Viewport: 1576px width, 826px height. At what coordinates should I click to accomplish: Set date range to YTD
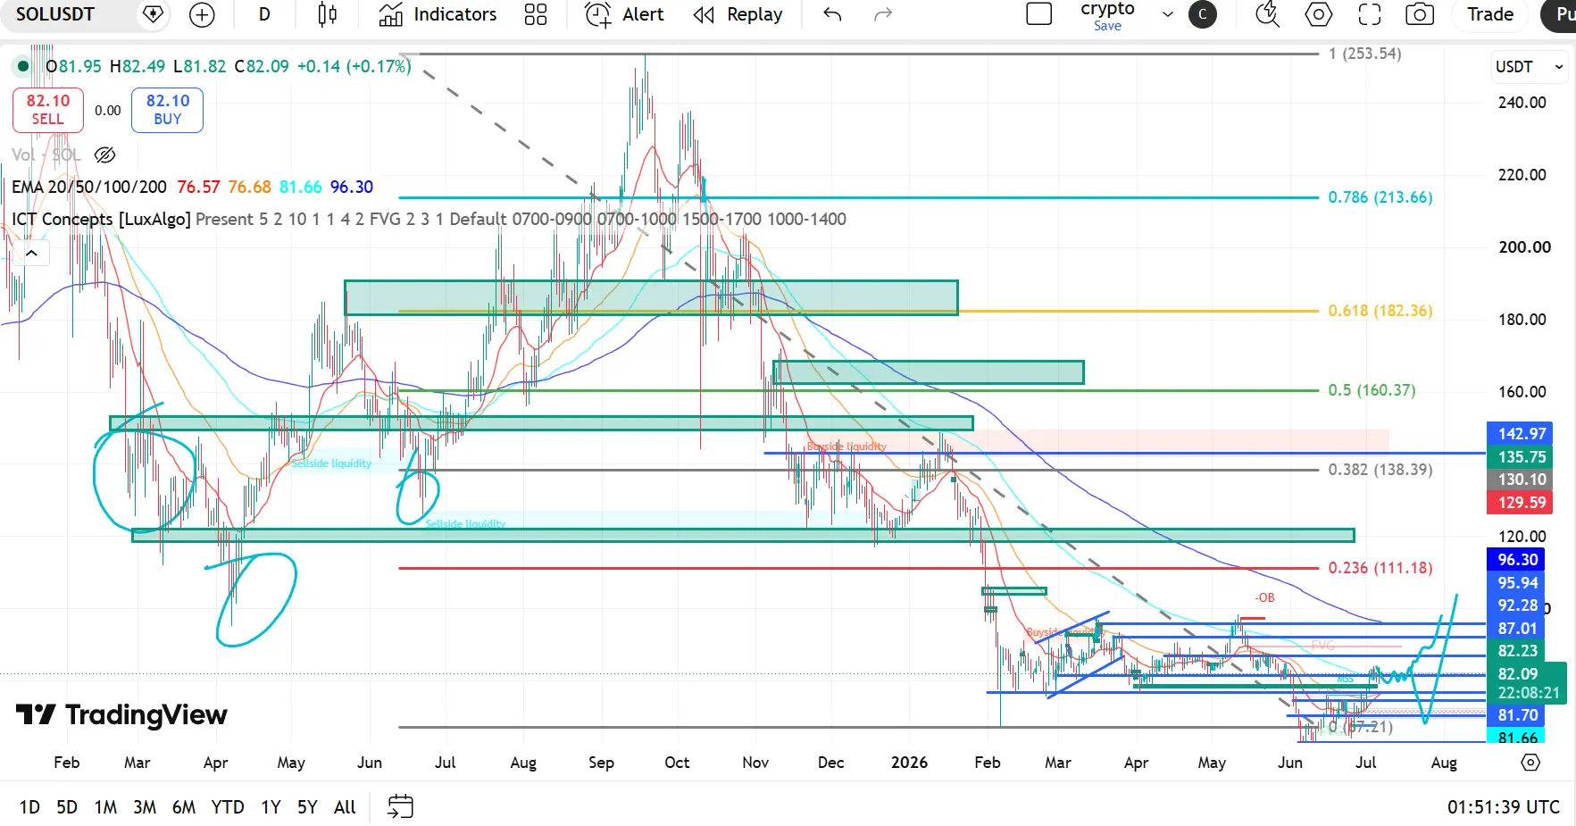(228, 807)
